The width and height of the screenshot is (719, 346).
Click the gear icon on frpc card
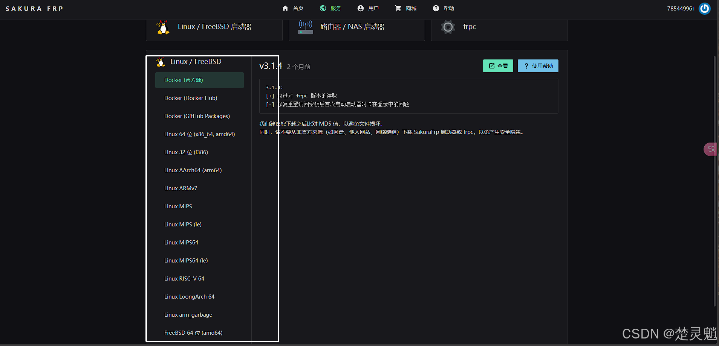tap(448, 27)
